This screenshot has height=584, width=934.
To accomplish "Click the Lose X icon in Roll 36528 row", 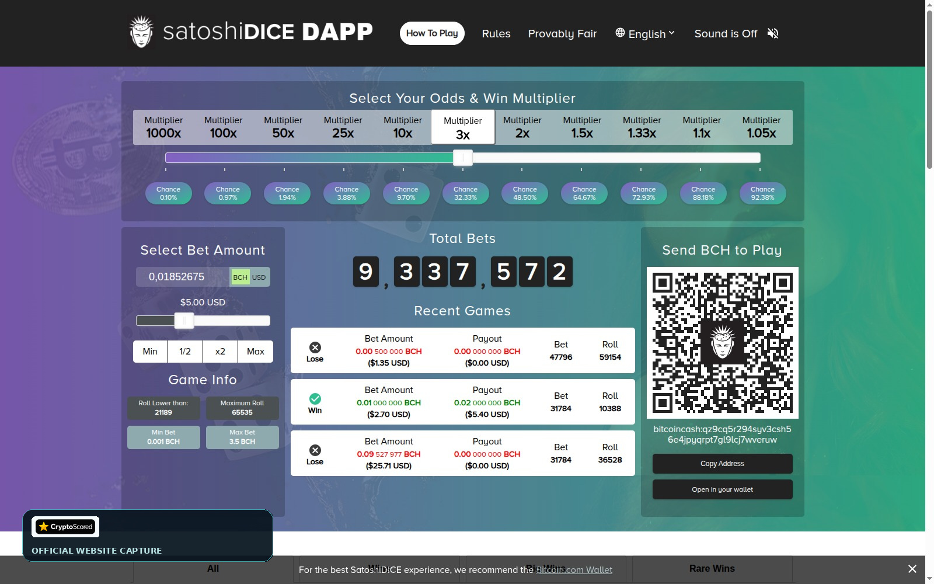I will point(315,450).
